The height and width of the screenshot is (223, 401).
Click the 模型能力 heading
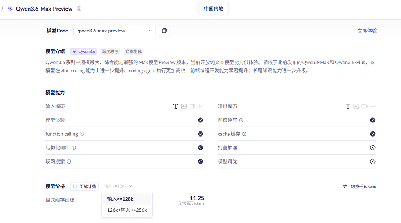tap(55, 92)
